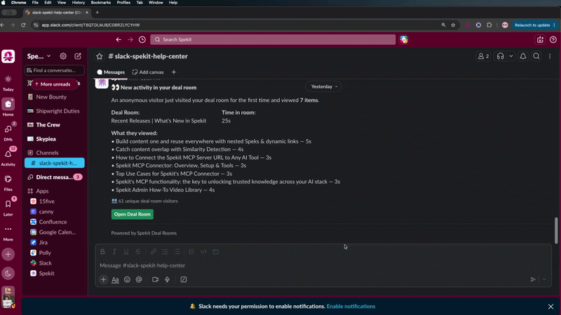Open DMs in the sidebar
This screenshot has width=561, height=315.
point(8,132)
